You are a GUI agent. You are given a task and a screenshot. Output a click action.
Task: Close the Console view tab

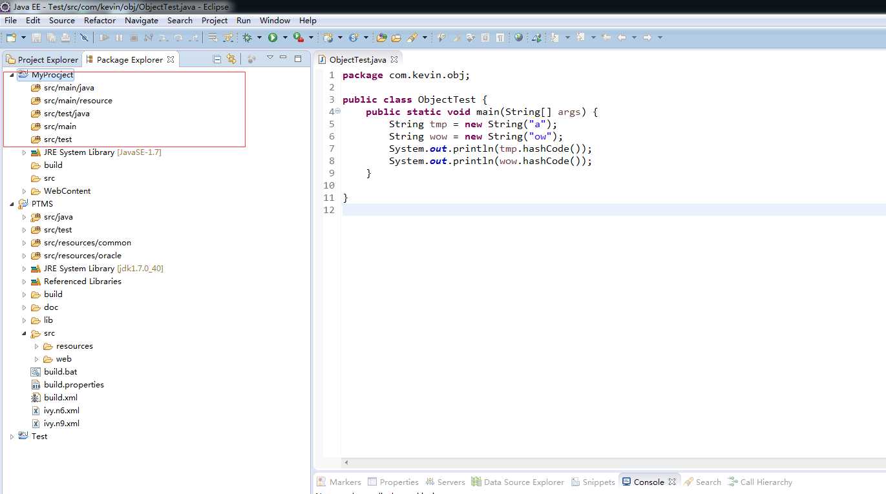pos(672,482)
